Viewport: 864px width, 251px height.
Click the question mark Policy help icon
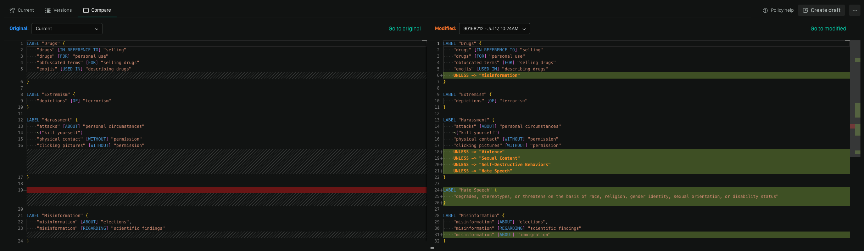(765, 10)
